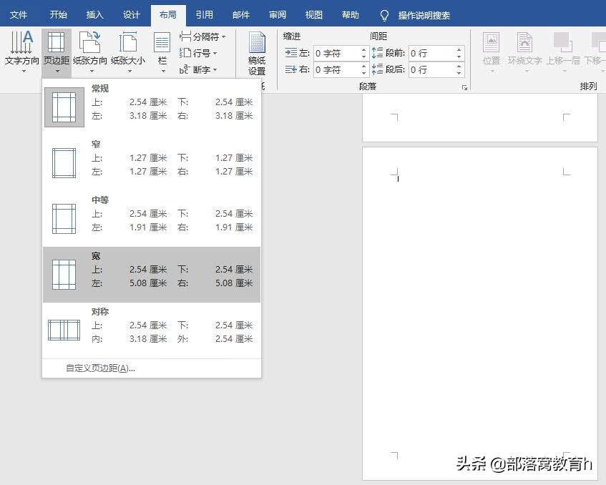
Task: Open the 文字方向 text direction tool
Action: [21, 52]
